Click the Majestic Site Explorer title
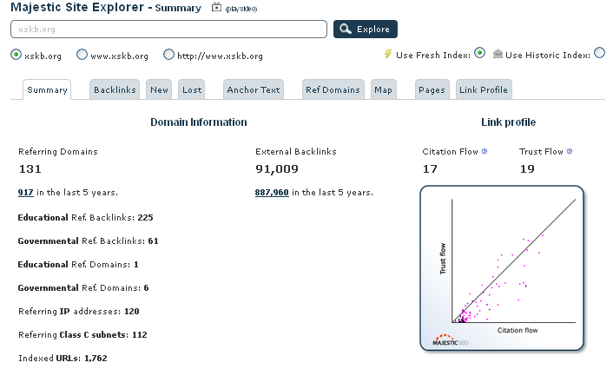The width and height of the screenshot is (613, 369). pos(77,7)
